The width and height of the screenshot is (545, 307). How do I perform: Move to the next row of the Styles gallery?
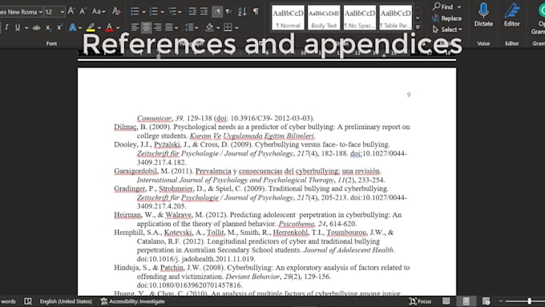point(418,18)
